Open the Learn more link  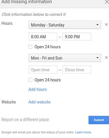tap(83, 132)
